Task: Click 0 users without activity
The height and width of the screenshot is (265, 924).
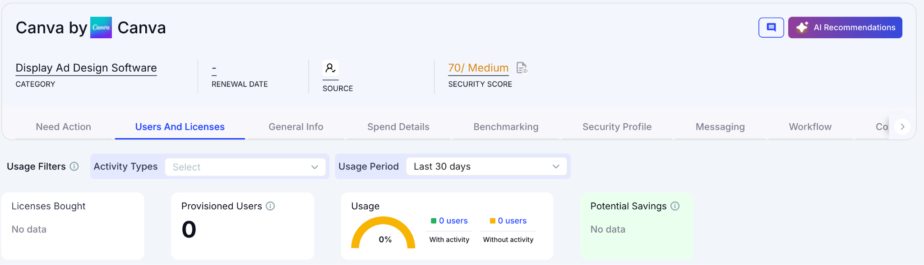Action: [512, 221]
